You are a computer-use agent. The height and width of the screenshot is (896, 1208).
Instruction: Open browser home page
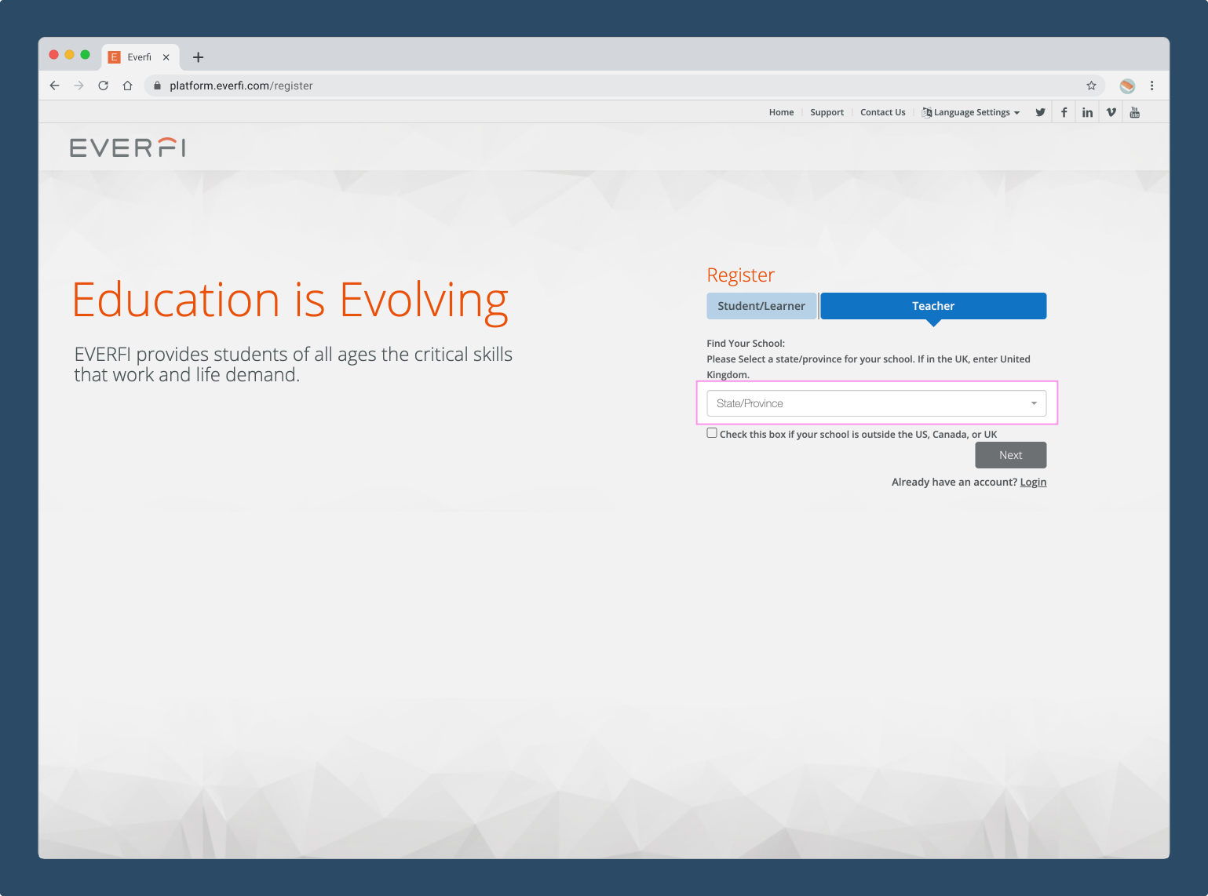coord(127,86)
